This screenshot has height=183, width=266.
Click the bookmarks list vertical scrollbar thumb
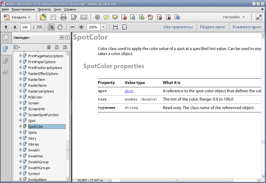tap(68, 150)
